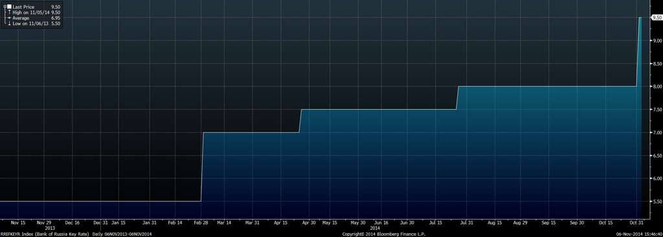This screenshot has height=237, width=663.
Task: Click the 5.50 level on price axis
Action: (657, 201)
